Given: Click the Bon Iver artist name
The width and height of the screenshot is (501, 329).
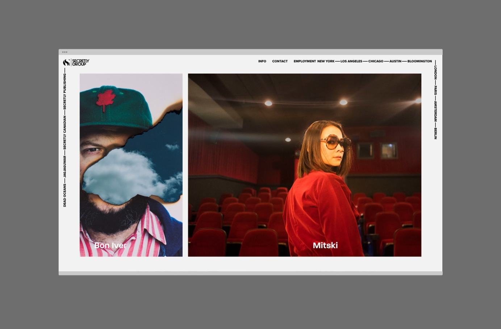Looking at the screenshot, I should 110,246.
